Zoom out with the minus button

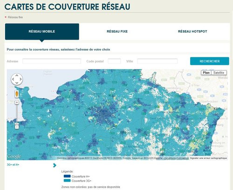click(x=17, y=127)
